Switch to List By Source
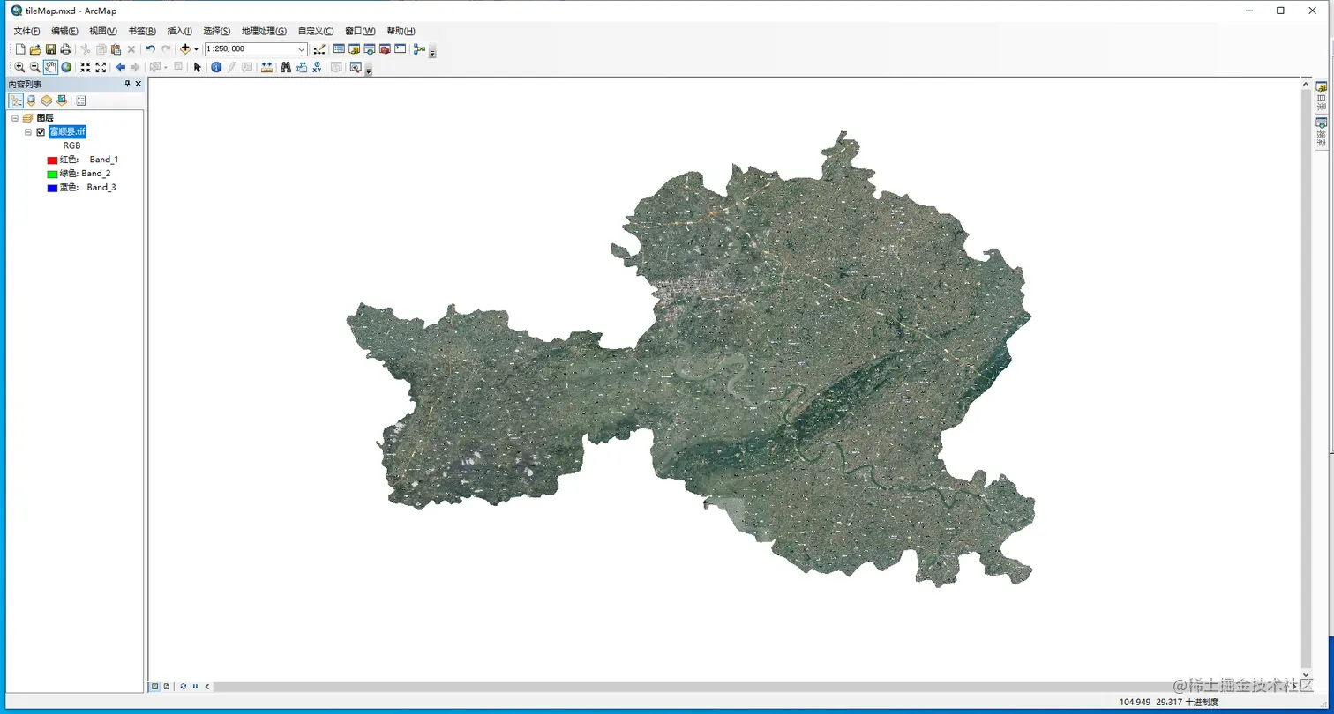 tap(32, 100)
